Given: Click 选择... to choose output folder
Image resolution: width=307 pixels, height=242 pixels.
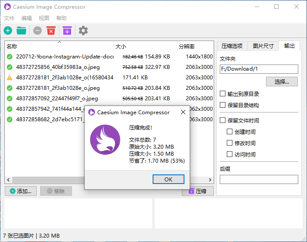Looking at the screenshot, I should 282,82.
